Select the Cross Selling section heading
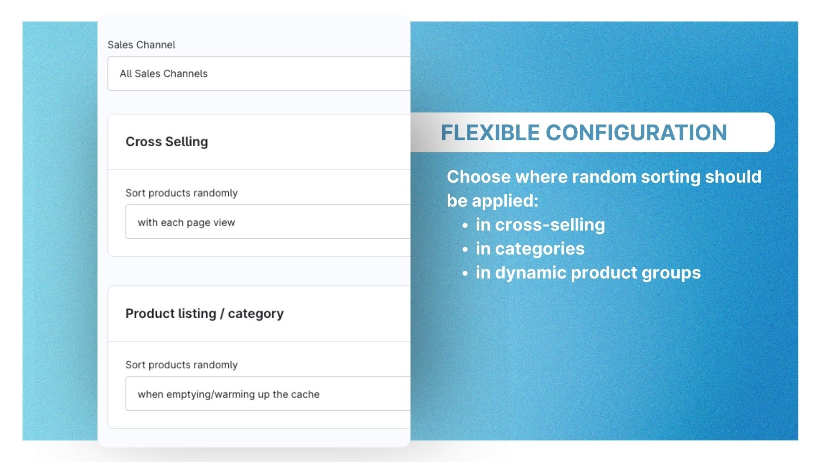 166,142
